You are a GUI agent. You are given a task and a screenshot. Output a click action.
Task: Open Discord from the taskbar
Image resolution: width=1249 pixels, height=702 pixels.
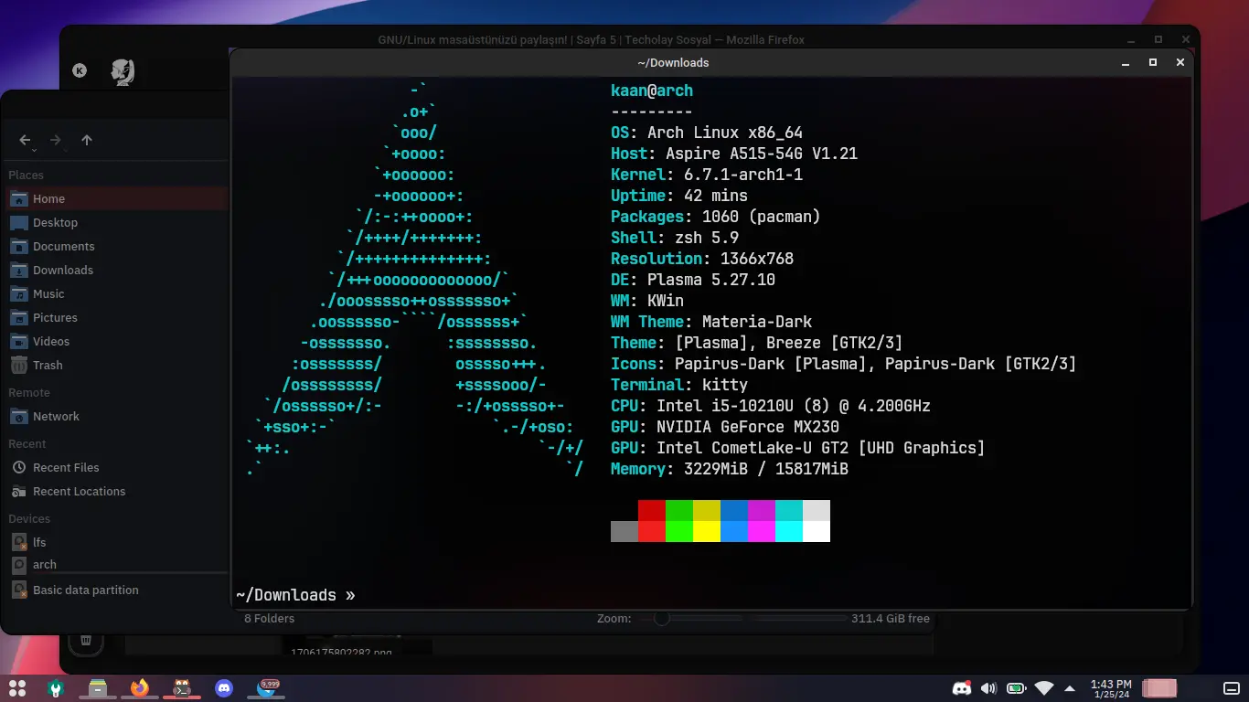click(224, 687)
